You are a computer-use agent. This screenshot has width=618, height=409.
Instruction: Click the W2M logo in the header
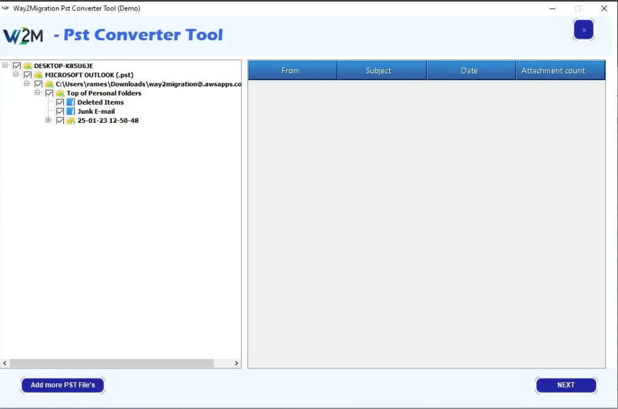click(x=23, y=35)
